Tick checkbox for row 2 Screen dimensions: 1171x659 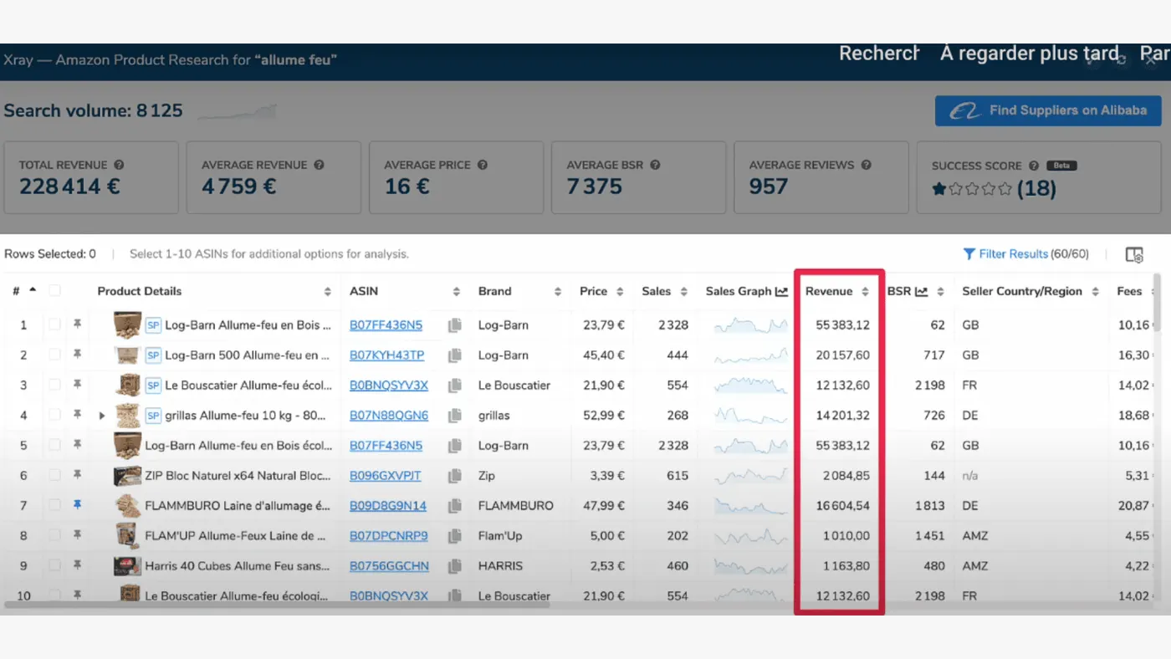pos(54,355)
